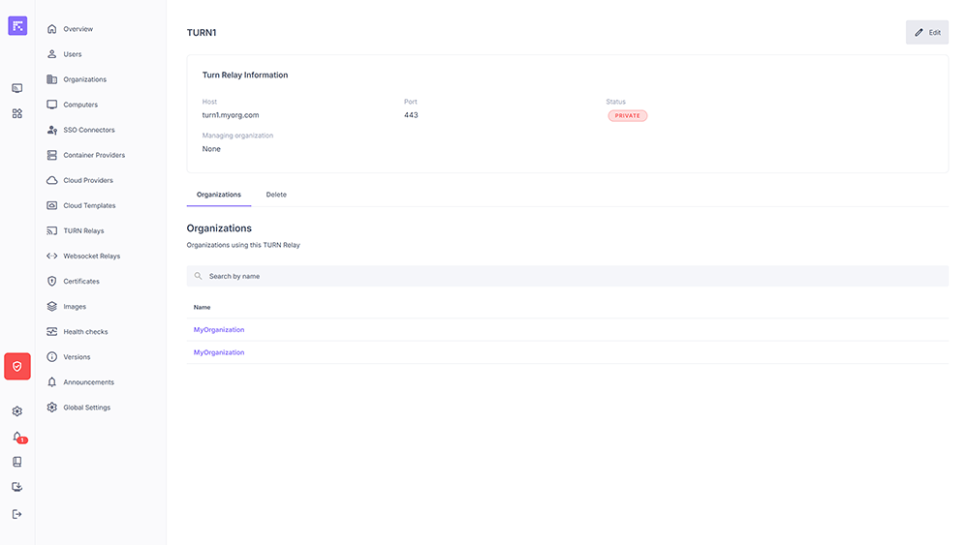Open the Certificates page
This screenshot has width=969, height=545.
tap(81, 282)
